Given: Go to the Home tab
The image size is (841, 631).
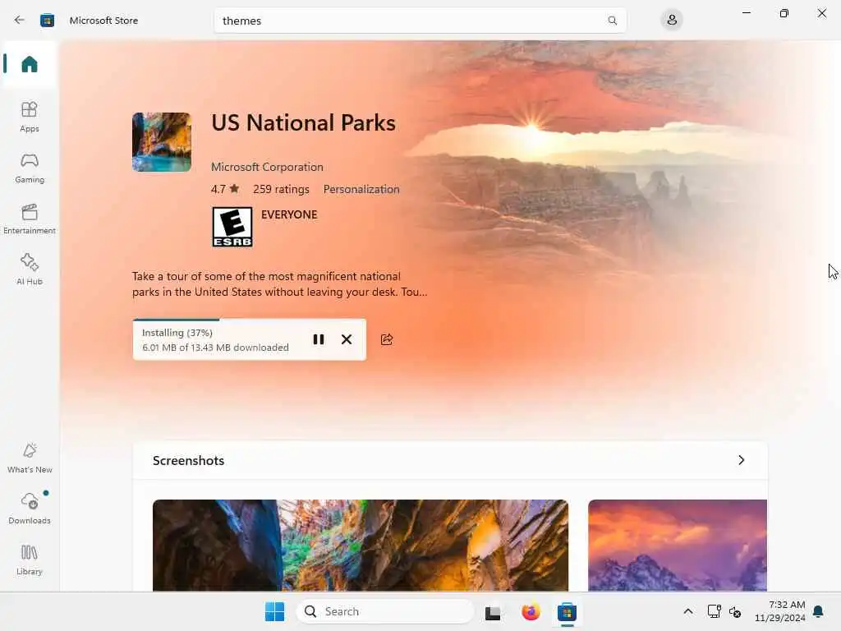Looking at the screenshot, I should (x=30, y=64).
